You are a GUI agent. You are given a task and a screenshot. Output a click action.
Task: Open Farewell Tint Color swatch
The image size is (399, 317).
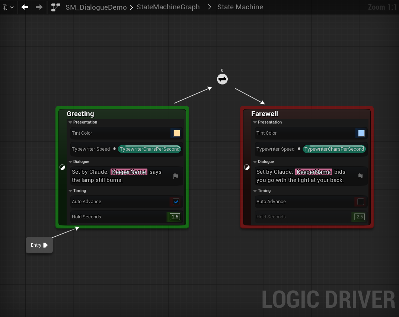(x=361, y=133)
